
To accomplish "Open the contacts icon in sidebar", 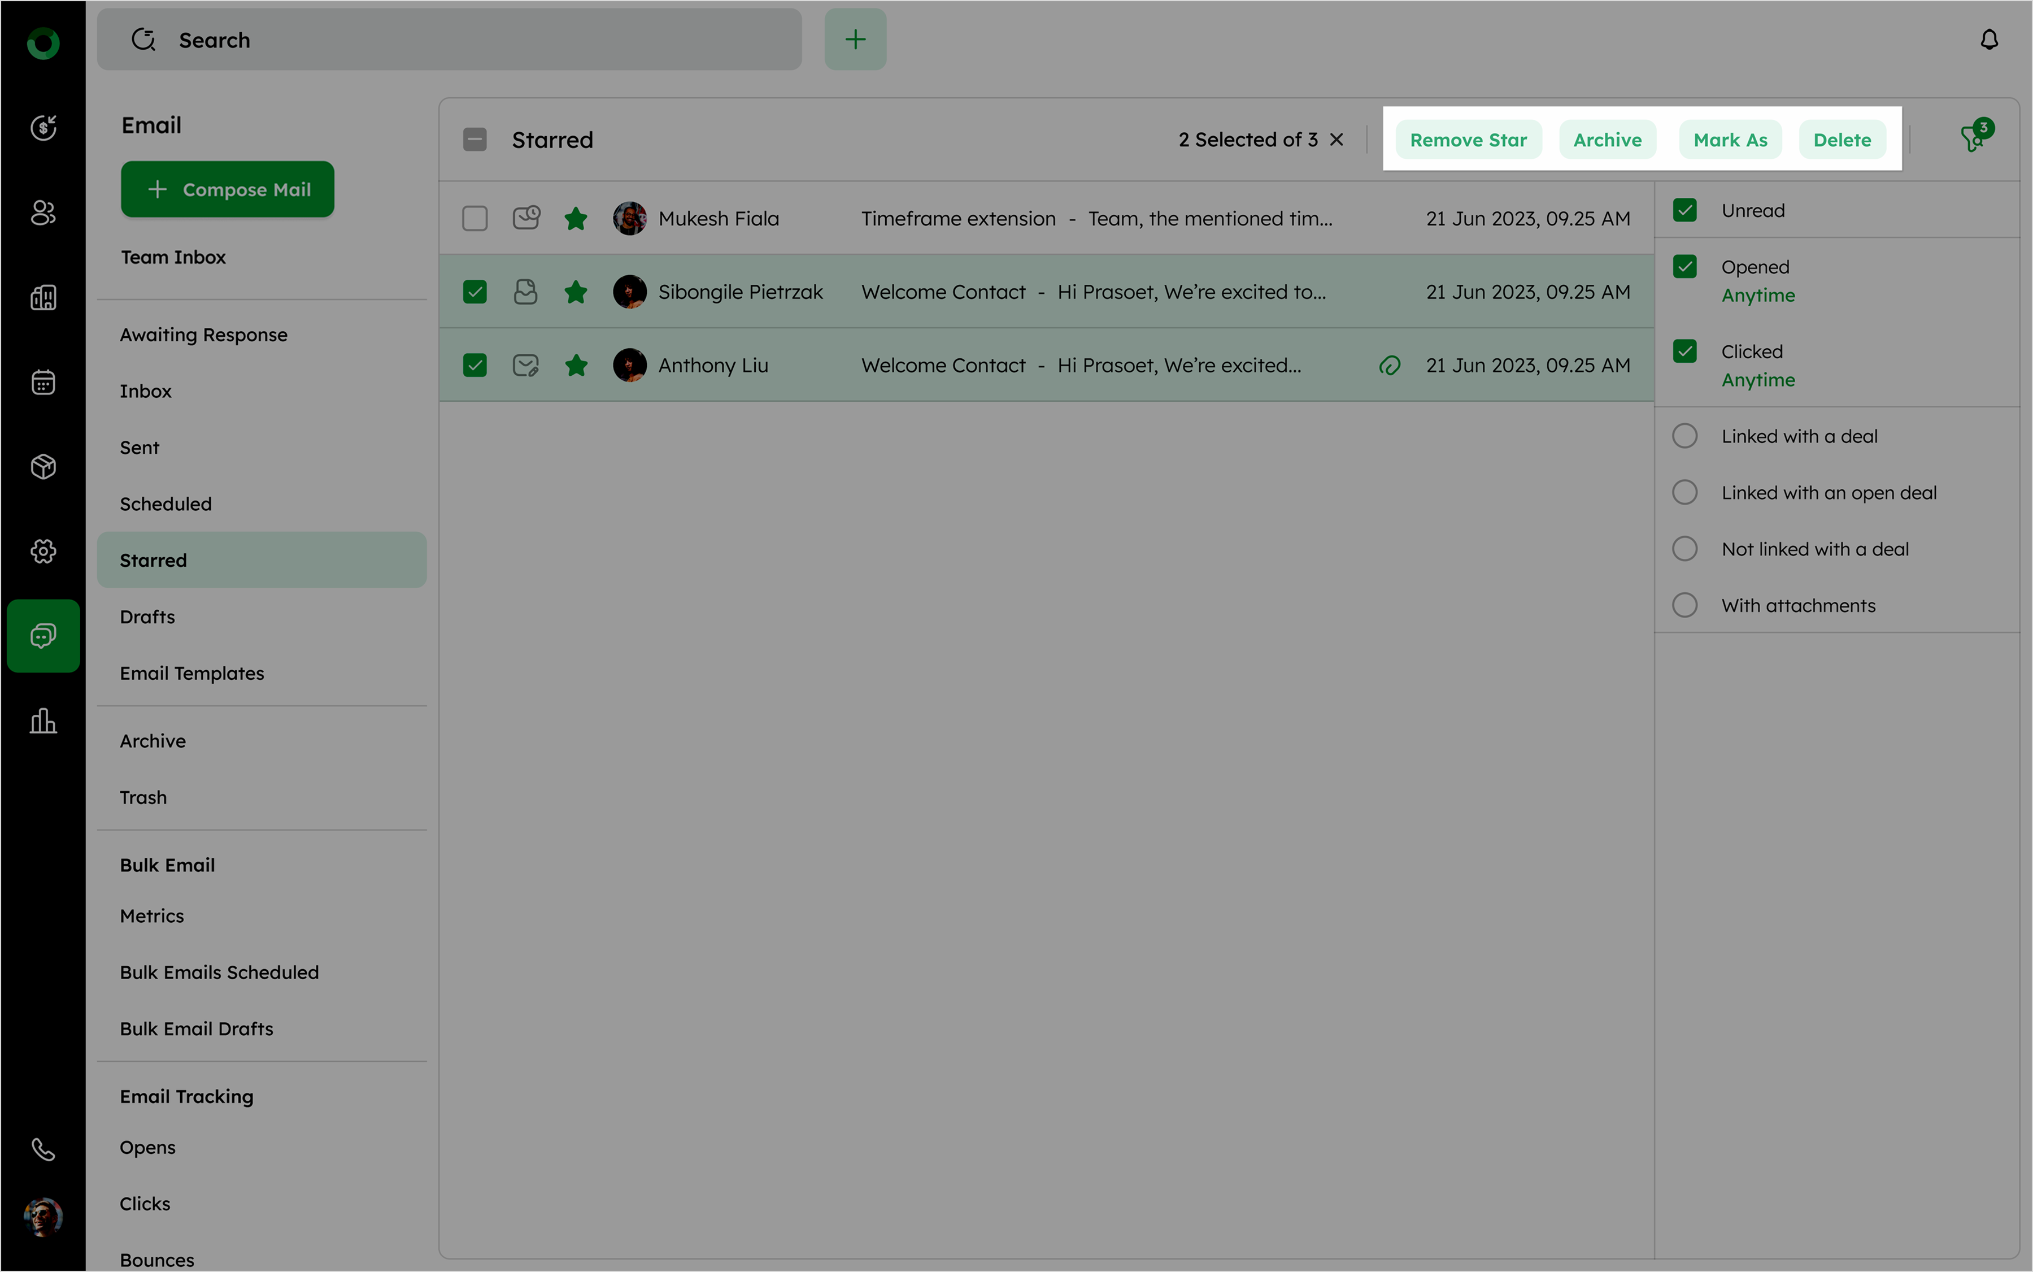I will tap(43, 213).
